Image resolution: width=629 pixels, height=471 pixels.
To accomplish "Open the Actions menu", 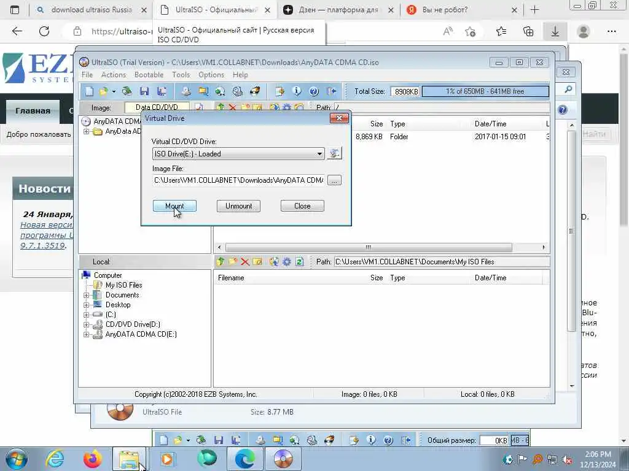I will point(114,75).
